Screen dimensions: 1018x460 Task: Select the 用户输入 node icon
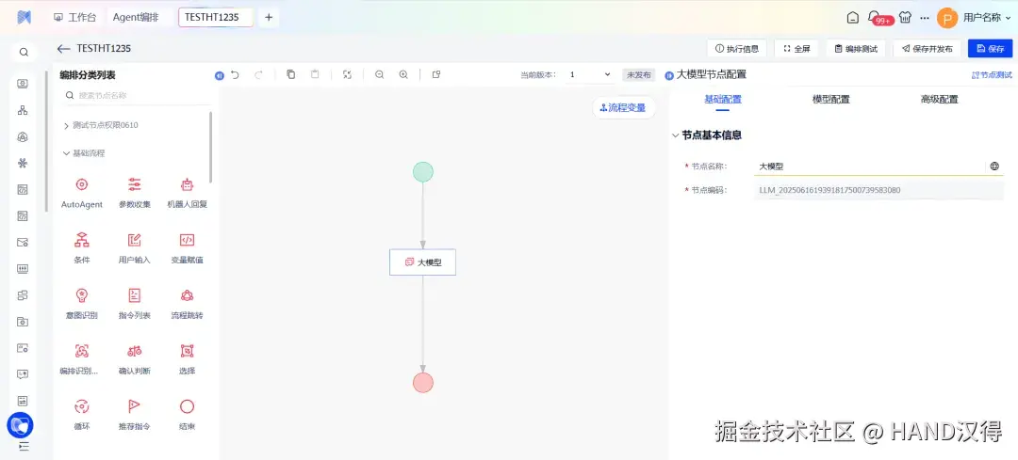135,241
